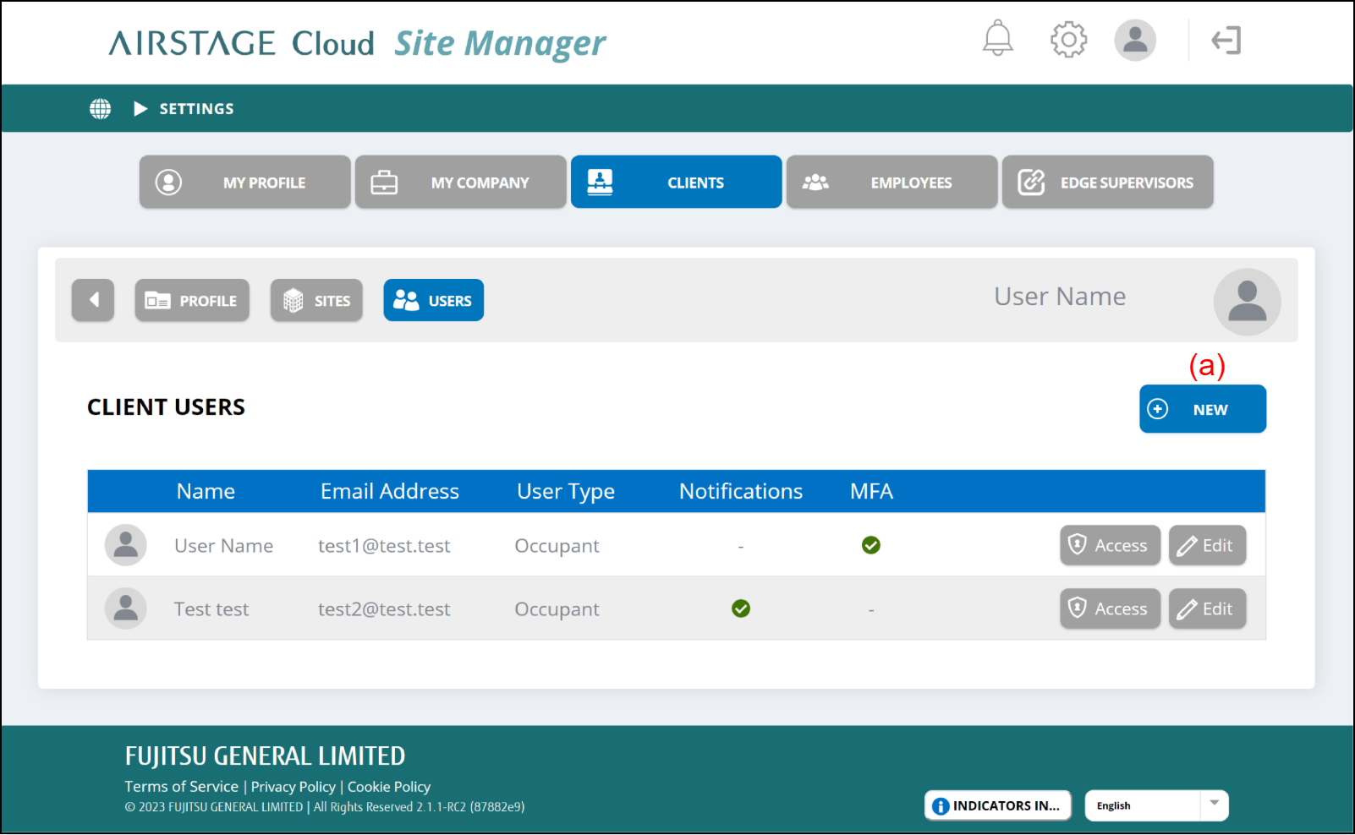Click the large profile picture beside User Name
1355x835 pixels.
[1246, 302]
